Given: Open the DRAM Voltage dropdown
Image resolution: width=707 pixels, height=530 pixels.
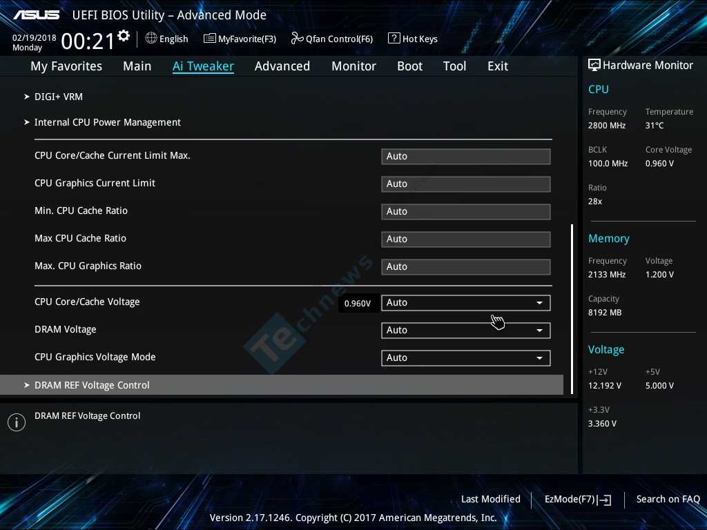Looking at the screenshot, I should point(466,331).
